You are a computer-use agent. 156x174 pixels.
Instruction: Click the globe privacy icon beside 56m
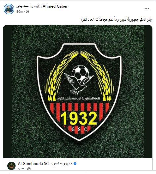27,12
